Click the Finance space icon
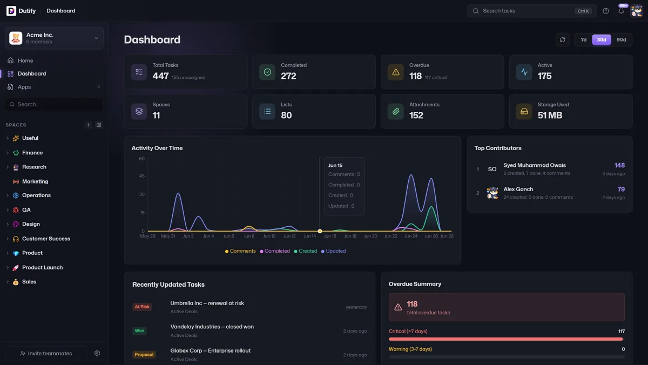The image size is (648, 365). (x=16, y=153)
